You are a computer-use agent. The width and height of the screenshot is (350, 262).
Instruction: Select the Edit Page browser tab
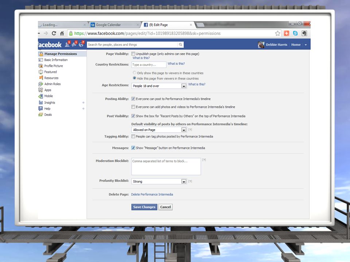point(168,25)
